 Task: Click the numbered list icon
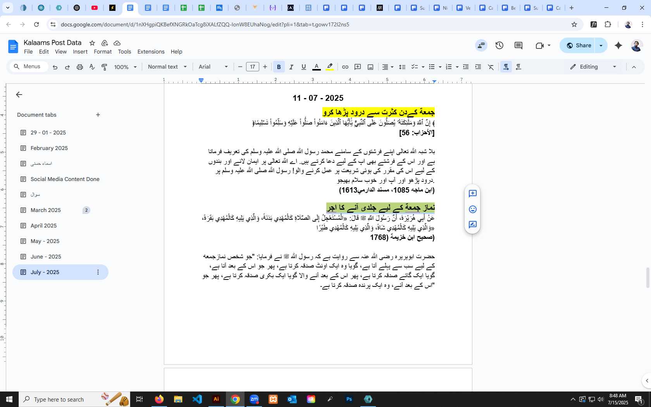point(449,67)
